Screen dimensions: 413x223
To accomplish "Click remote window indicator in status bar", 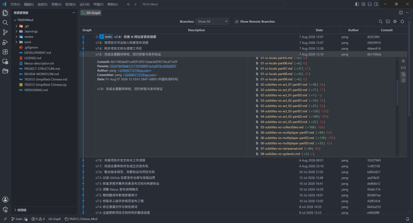I will coord(5,219).
